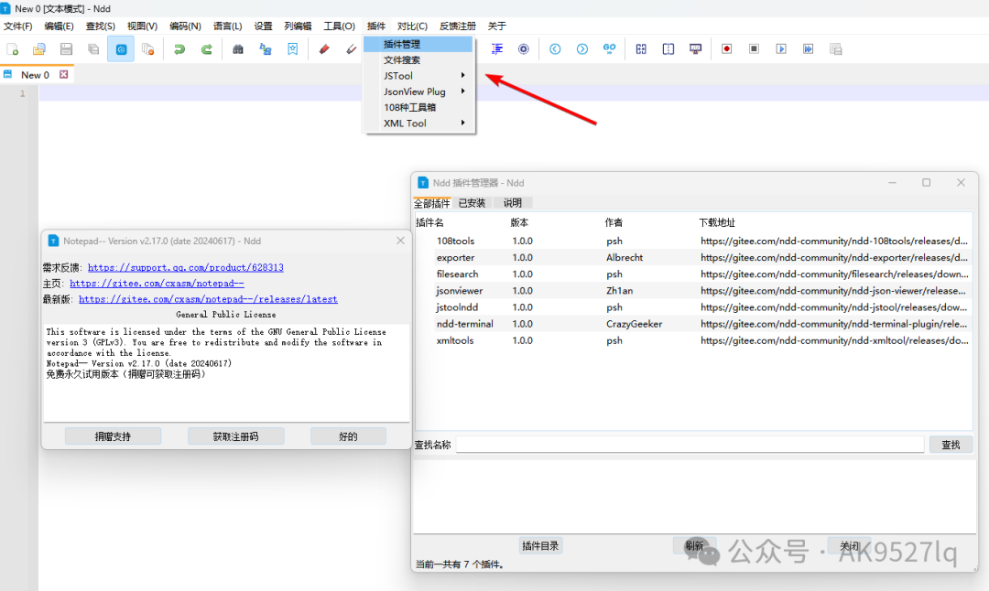
Task: Select 108种工具箱 plugin menu entry
Action: [x=418, y=107]
